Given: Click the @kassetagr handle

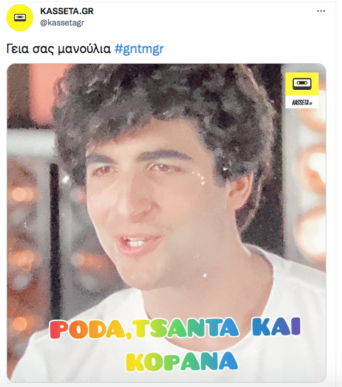Looking at the screenshot, I should tap(62, 23).
